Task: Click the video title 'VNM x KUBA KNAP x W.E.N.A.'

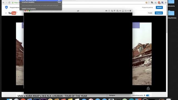Action: point(52,96)
